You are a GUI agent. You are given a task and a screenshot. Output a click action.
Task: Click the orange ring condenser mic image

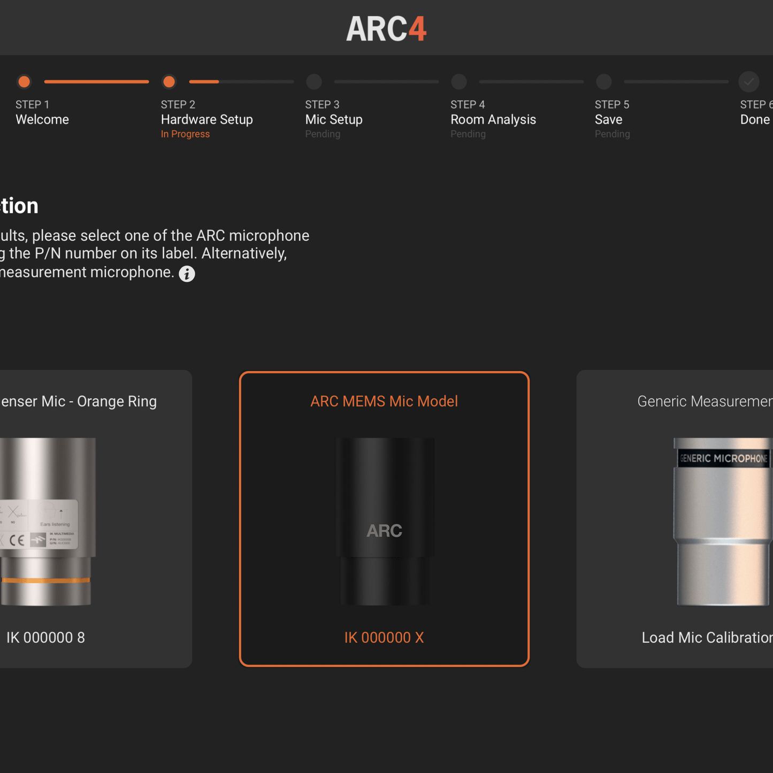tap(48, 522)
